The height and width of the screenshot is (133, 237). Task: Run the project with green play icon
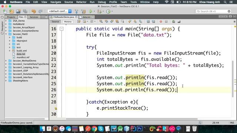(91, 11)
